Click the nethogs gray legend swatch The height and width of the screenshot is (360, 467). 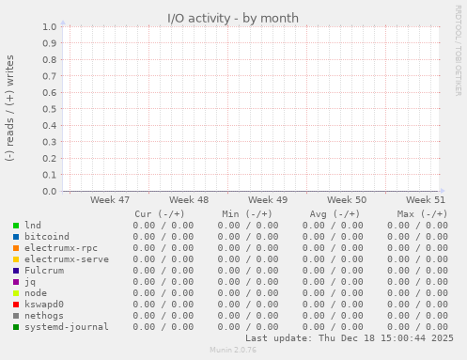[16, 316]
